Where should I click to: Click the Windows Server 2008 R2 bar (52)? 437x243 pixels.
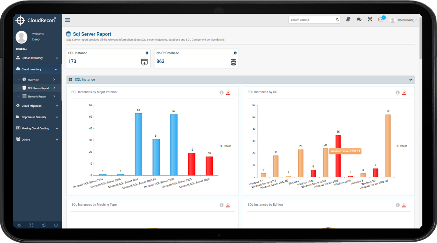[388, 146]
